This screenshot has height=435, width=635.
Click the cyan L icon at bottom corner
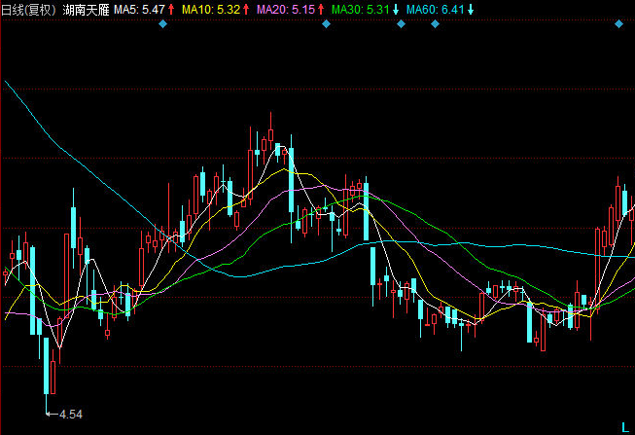pos(625,427)
